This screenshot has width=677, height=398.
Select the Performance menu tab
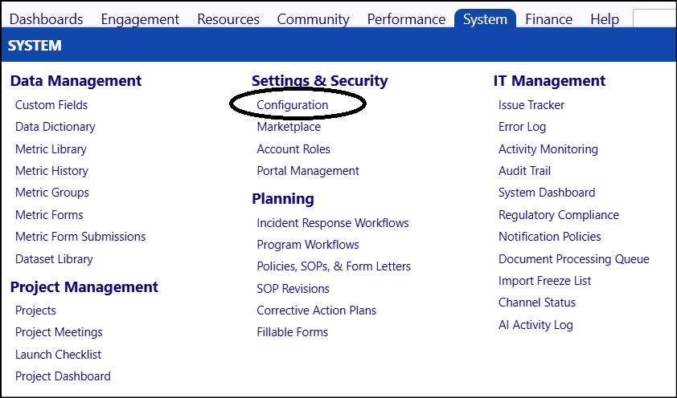coord(406,19)
